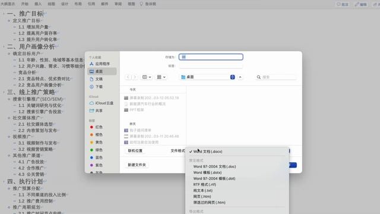380x214 pixels.
Task: Click outline line 2.1 社交媒体选型
Action: point(36,124)
